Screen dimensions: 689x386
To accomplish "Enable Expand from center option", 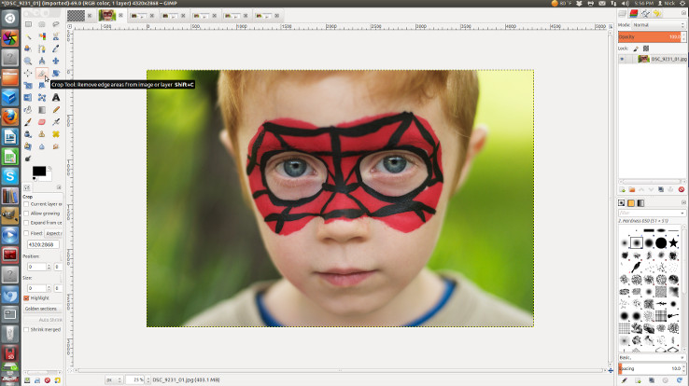I will (x=26, y=223).
